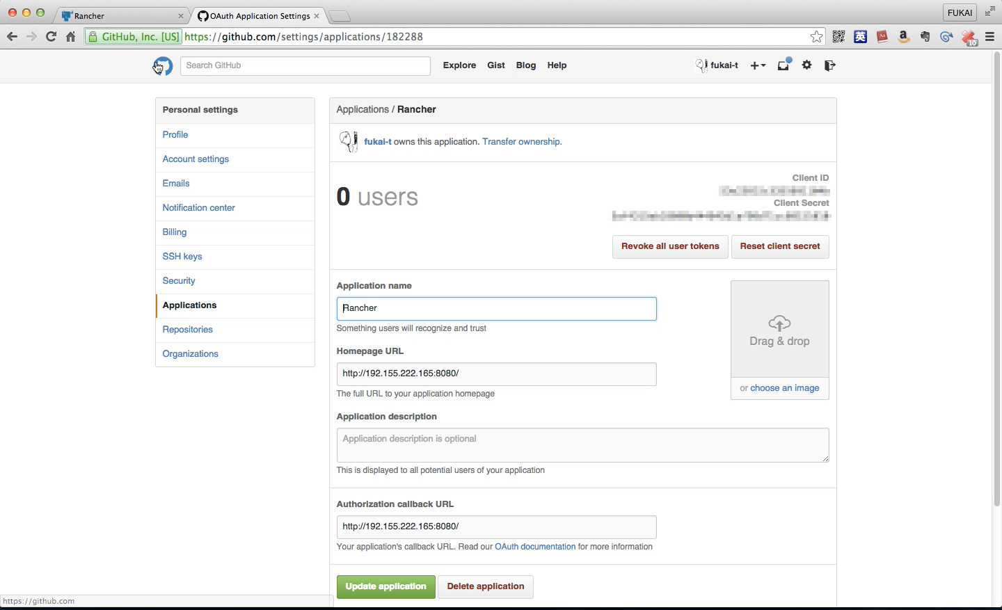
Task: Close the Rancher browser tab
Action: [x=181, y=16]
